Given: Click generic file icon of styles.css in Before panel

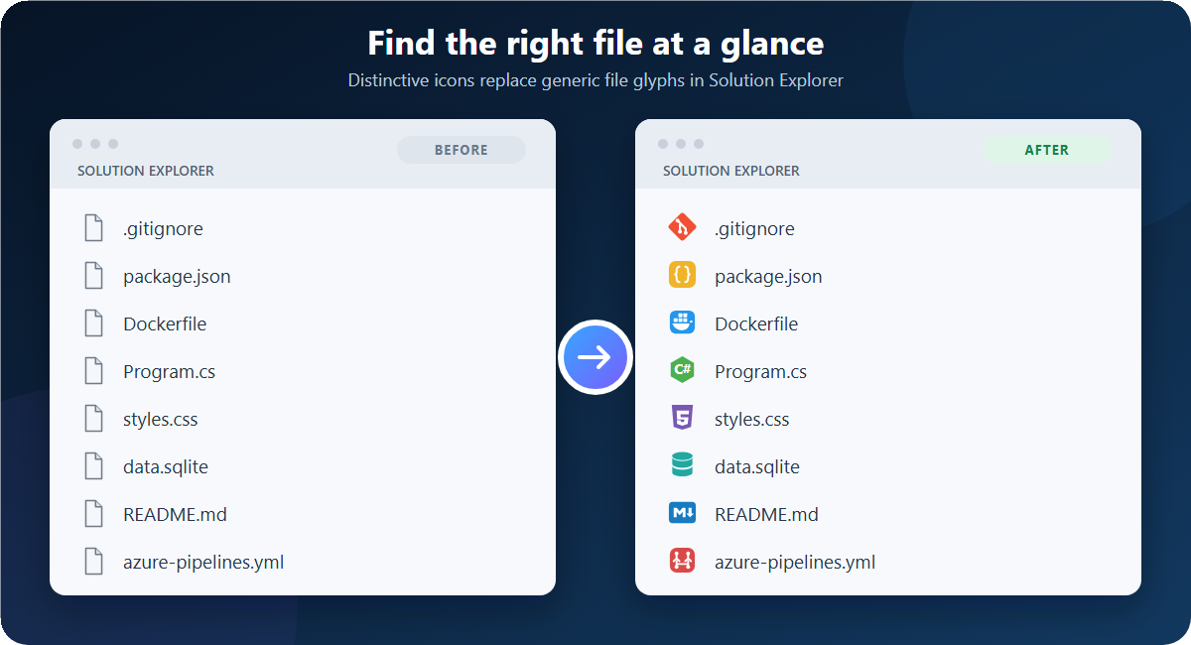Looking at the screenshot, I should [93, 419].
